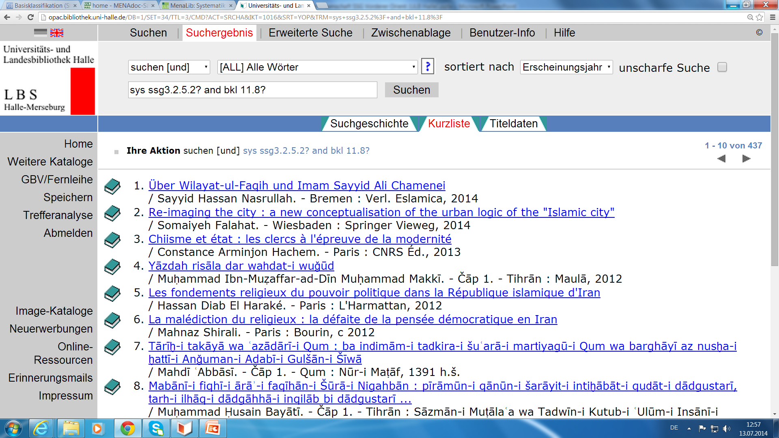Click the book icon beside Mabānī-i fiqhī result
This screenshot has height=438, width=779.
112,387
